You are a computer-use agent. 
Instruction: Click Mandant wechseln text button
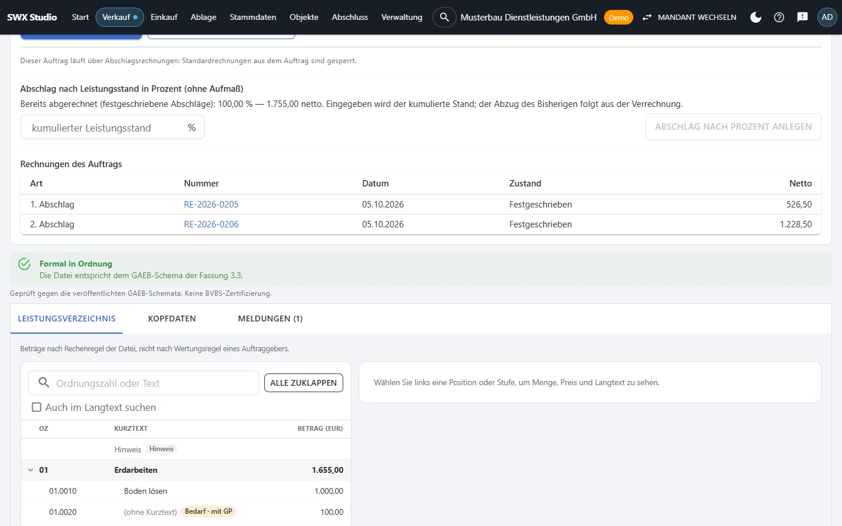tap(697, 17)
